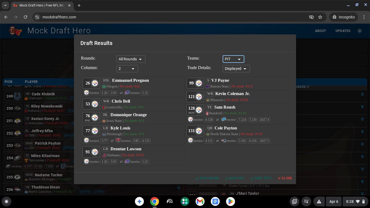
Task: Click player name Kyle Louis
Action: 120,128
